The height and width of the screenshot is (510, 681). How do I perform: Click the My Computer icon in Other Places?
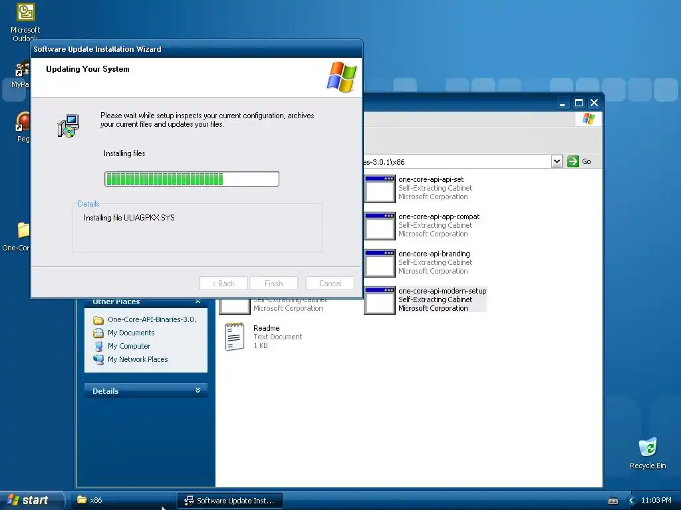pos(98,346)
